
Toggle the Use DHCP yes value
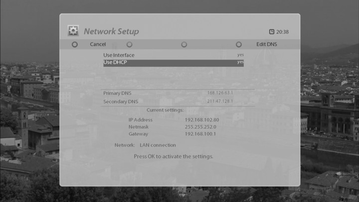click(240, 62)
